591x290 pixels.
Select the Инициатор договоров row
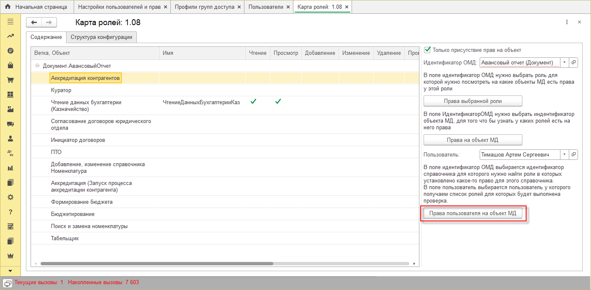pos(225,140)
